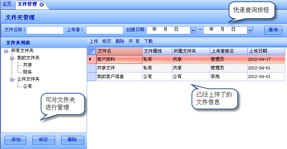Click the row selector for 共享文件
This screenshot has height=149, width=287.
92,68
